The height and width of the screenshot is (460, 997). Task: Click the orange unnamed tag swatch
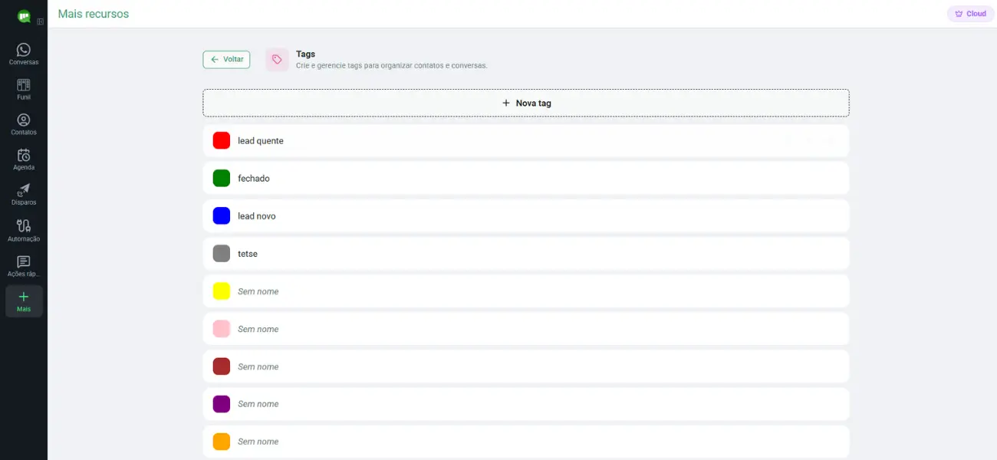point(222,442)
